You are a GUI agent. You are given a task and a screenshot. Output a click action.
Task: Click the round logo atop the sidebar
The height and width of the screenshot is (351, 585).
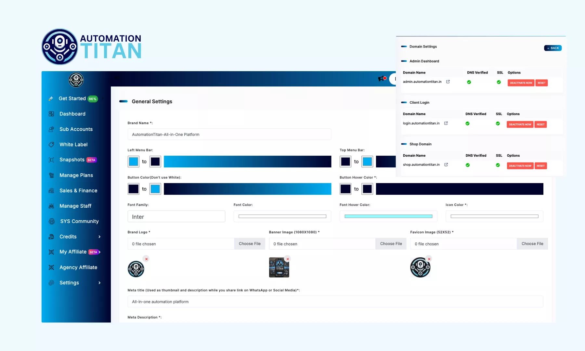tap(76, 80)
